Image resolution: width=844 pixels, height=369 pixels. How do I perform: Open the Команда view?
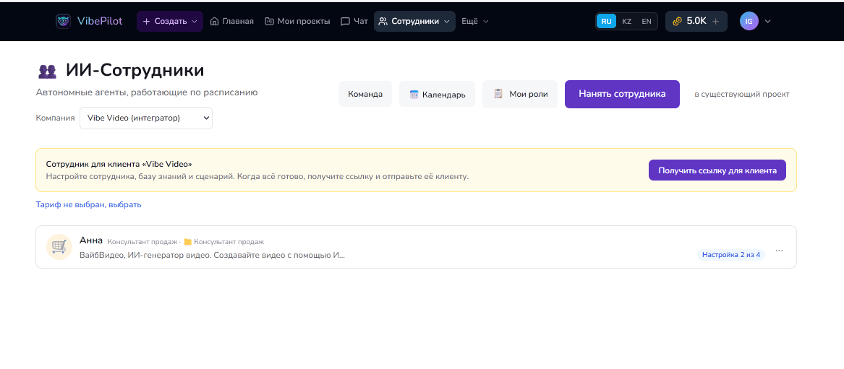coord(365,94)
